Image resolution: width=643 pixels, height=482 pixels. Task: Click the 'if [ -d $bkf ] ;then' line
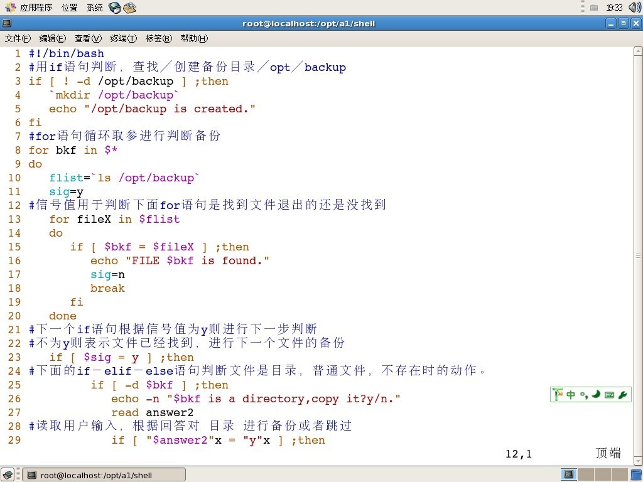pyautogui.click(x=159, y=385)
